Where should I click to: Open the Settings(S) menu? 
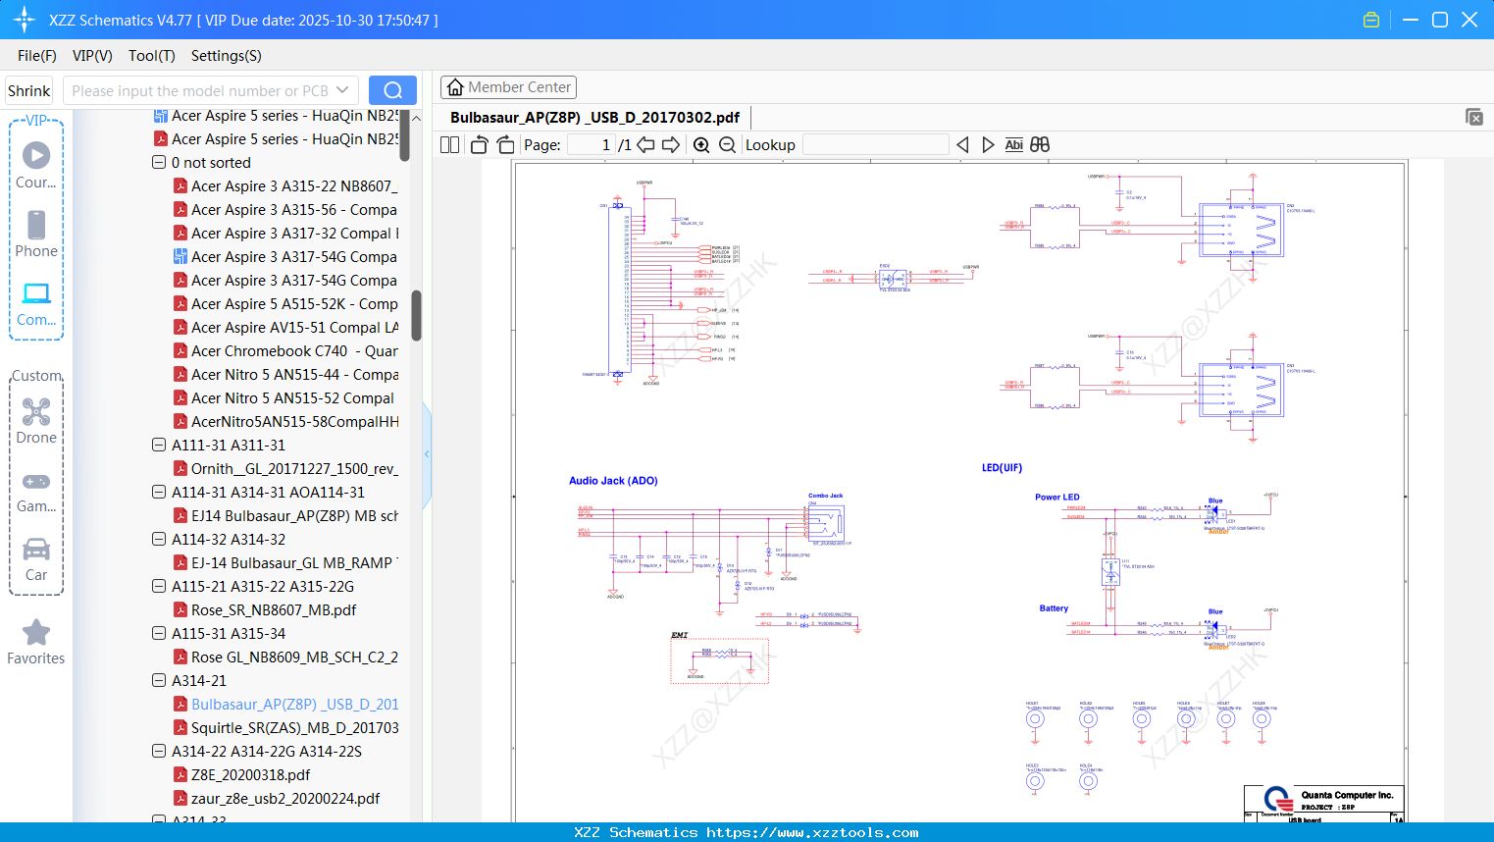pyautogui.click(x=226, y=56)
